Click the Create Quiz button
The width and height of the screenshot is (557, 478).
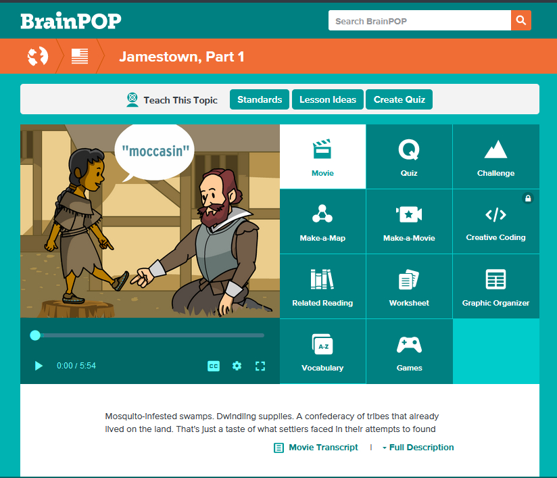(x=399, y=99)
